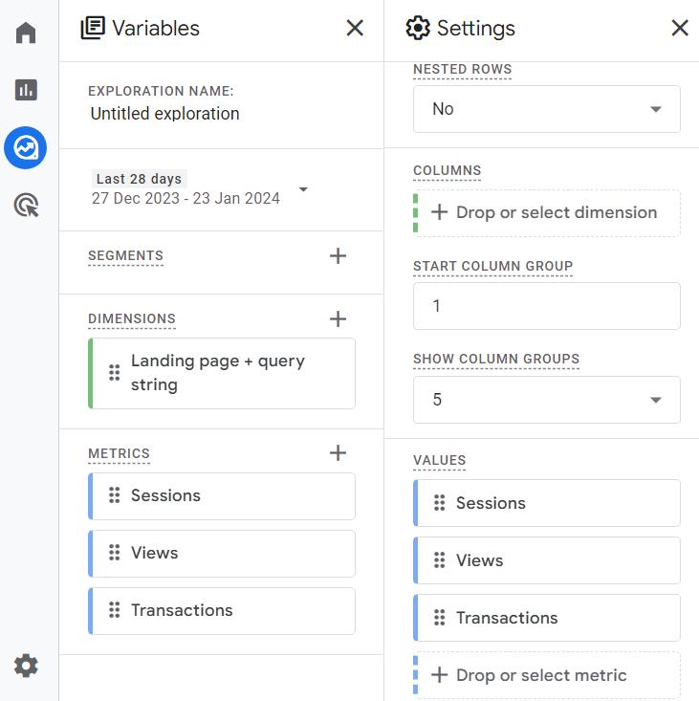Open the Advertising icon in sidebar
The width and height of the screenshot is (699, 701).
(26, 205)
